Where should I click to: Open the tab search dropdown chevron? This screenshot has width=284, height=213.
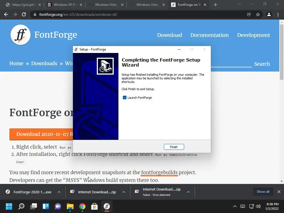point(239,4)
